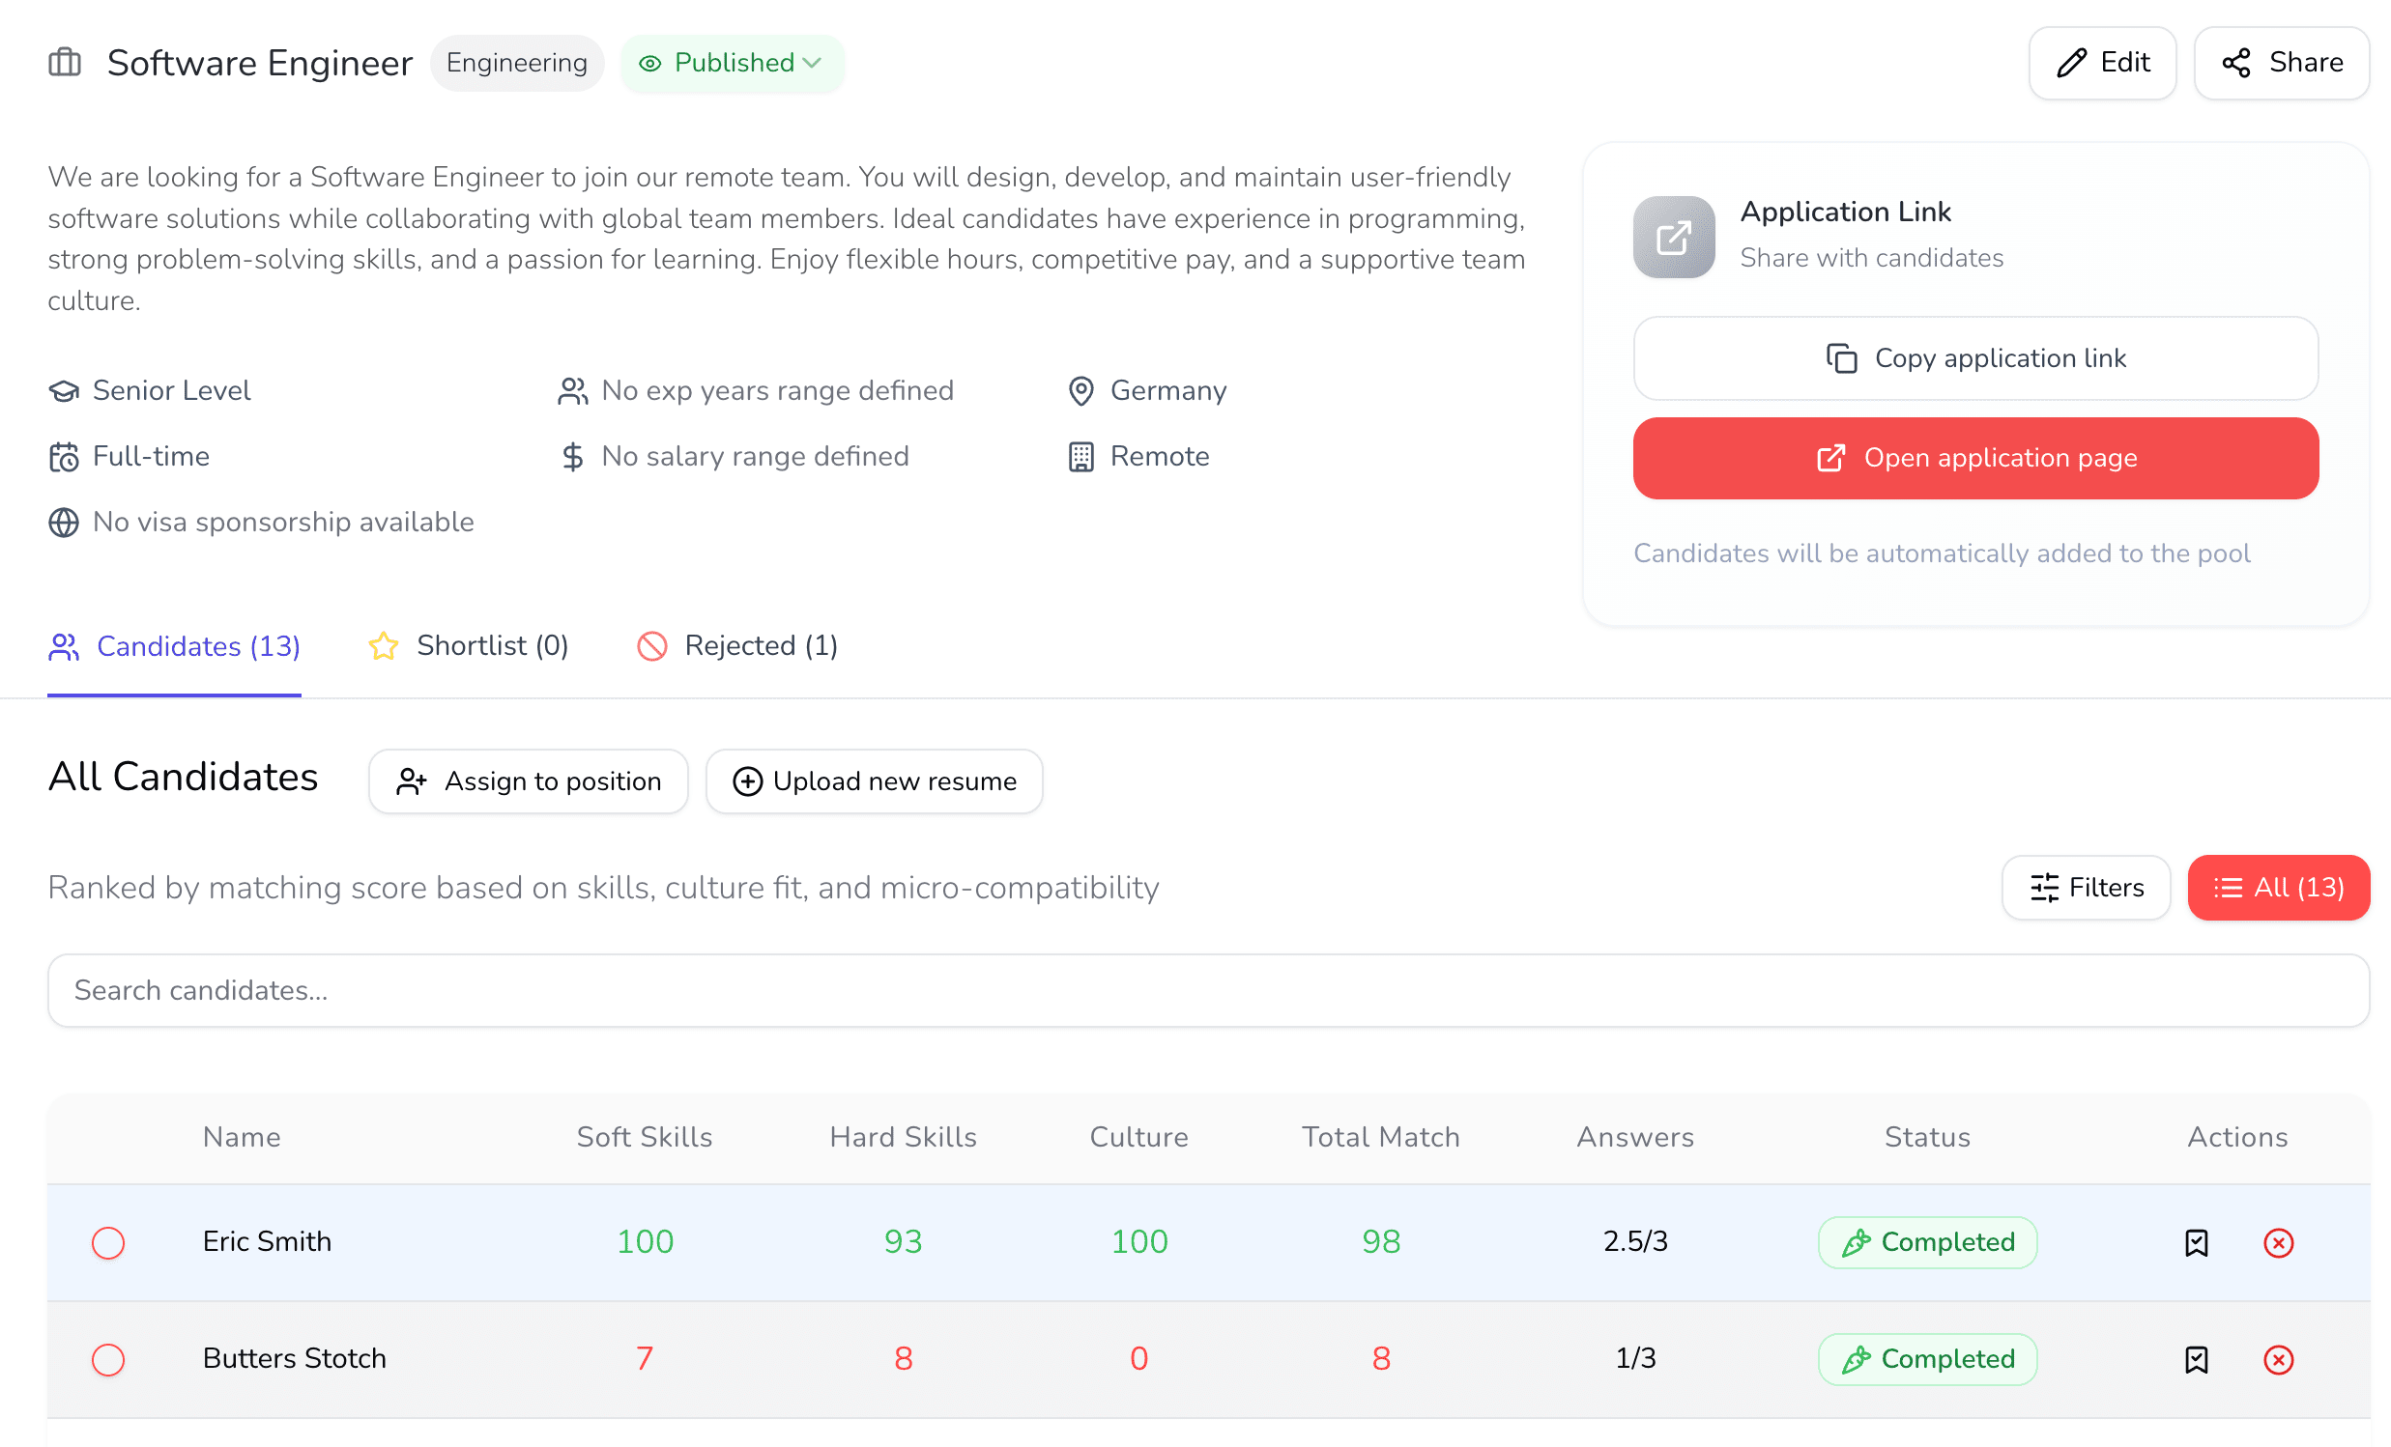The image size is (2391, 1447).
Task: Click Upload new resume button
Action: 874,780
